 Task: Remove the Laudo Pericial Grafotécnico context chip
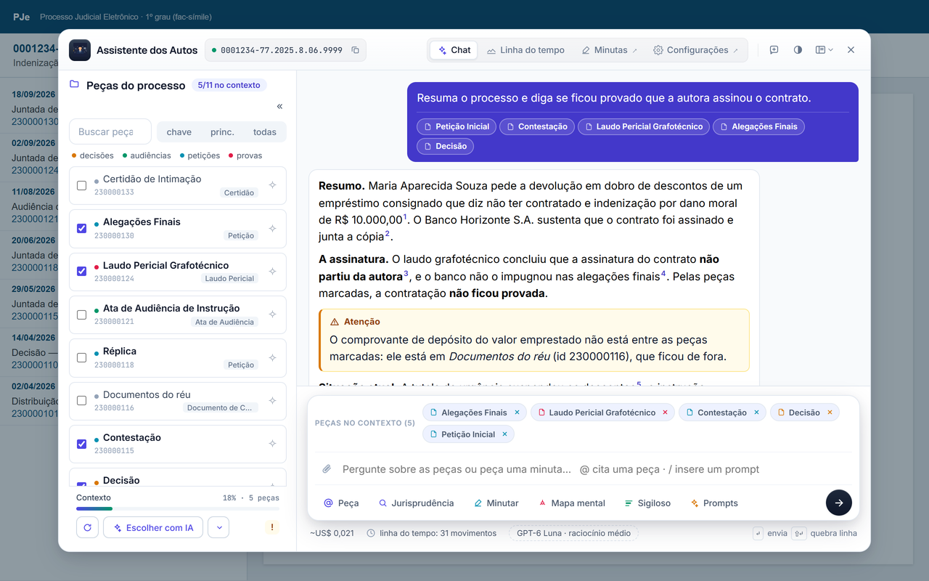pos(665,413)
